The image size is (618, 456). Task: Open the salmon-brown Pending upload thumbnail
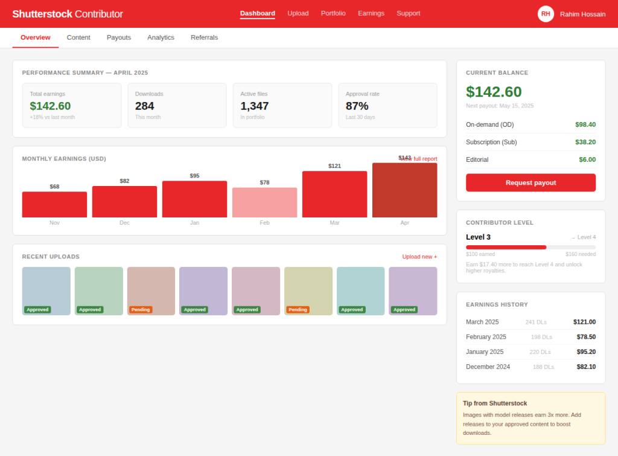click(x=151, y=291)
